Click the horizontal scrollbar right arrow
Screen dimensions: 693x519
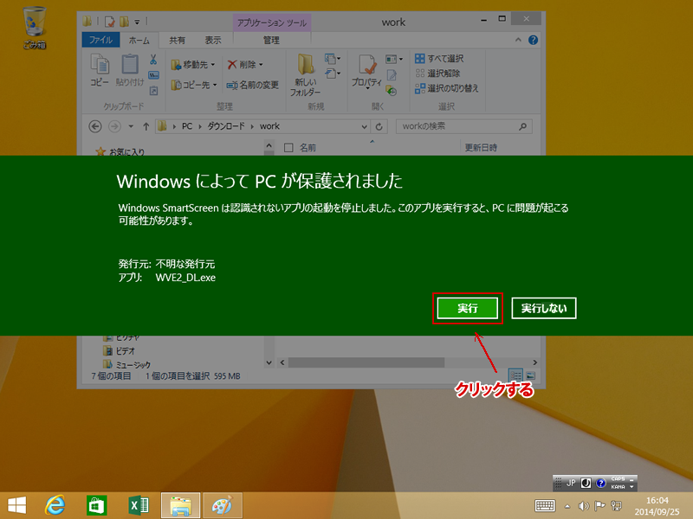coord(534,362)
